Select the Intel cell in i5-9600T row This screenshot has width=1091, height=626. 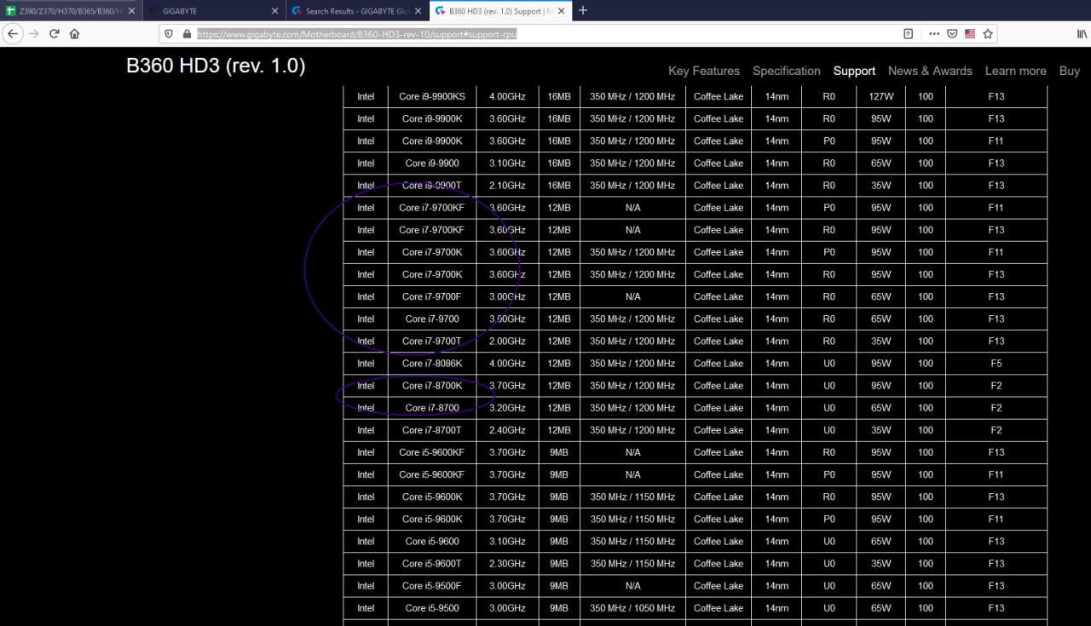pos(366,563)
